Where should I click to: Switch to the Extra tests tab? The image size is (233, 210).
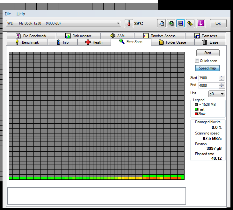coord(206,36)
